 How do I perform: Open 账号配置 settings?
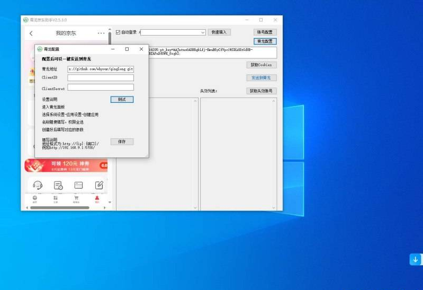point(265,32)
